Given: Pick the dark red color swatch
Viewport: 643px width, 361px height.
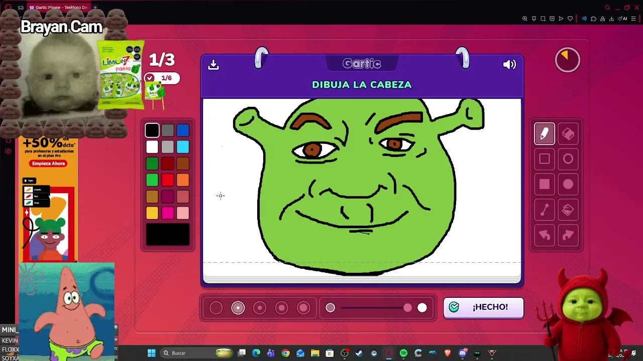Looking at the screenshot, I should [168, 163].
